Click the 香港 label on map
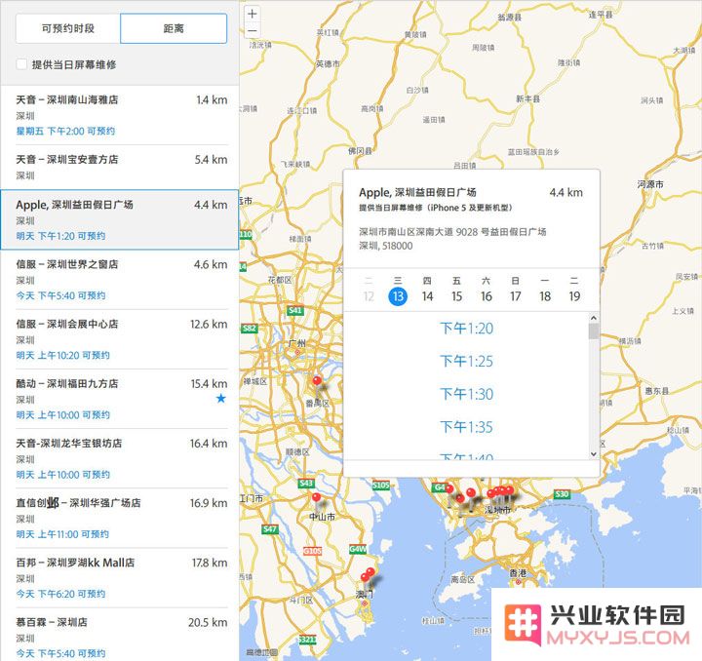Image resolution: width=702 pixels, height=661 pixels. [x=518, y=573]
